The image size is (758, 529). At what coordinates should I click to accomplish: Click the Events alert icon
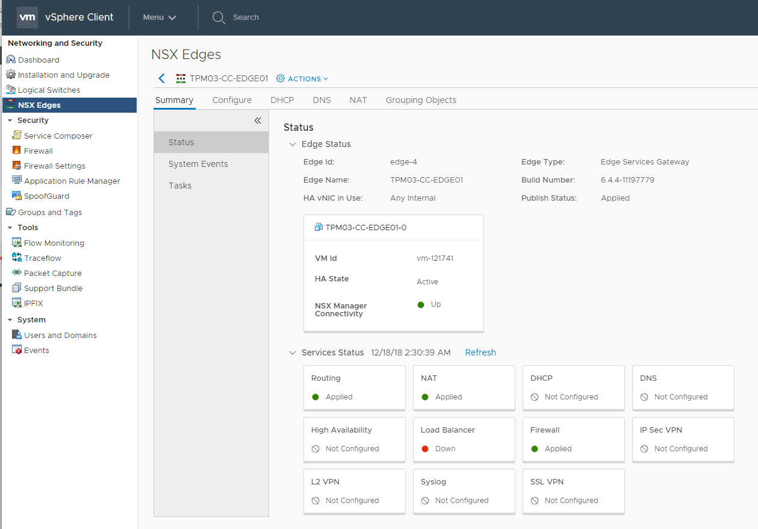point(17,350)
